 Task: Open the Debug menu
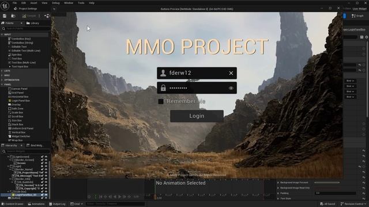56,3
